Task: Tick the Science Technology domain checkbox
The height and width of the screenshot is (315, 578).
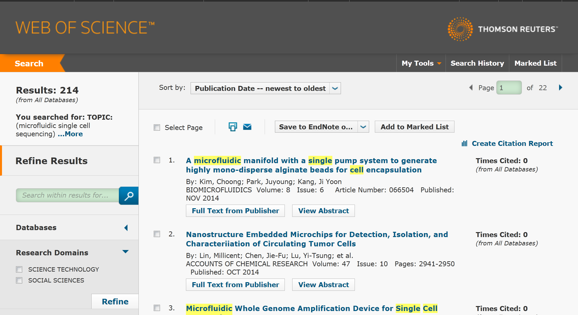Action: pyautogui.click(x=19, y=269)
